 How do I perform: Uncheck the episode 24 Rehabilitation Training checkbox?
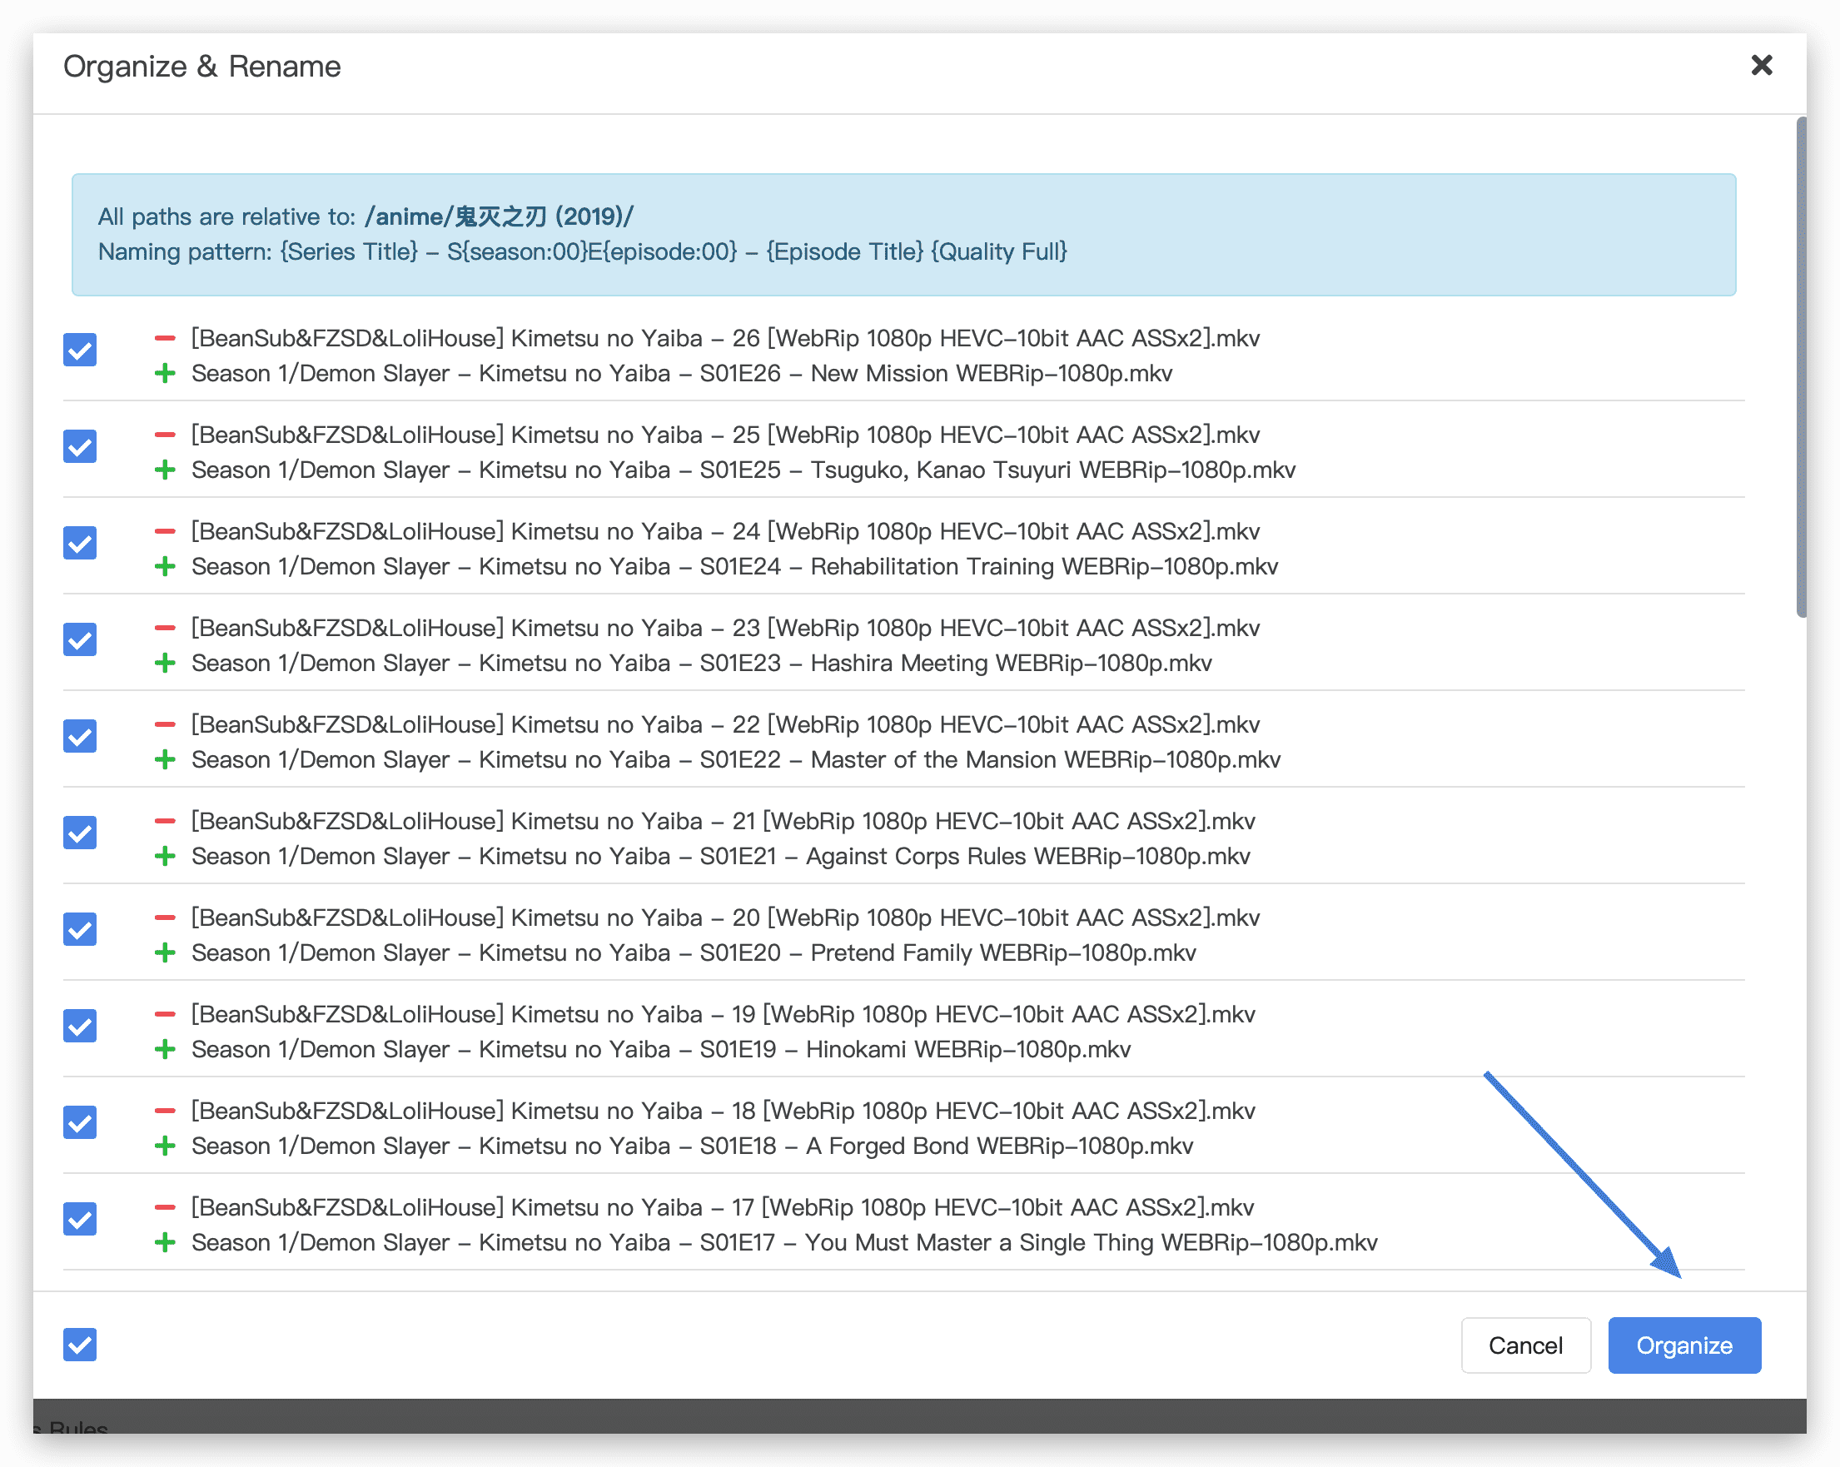point(80,543)
